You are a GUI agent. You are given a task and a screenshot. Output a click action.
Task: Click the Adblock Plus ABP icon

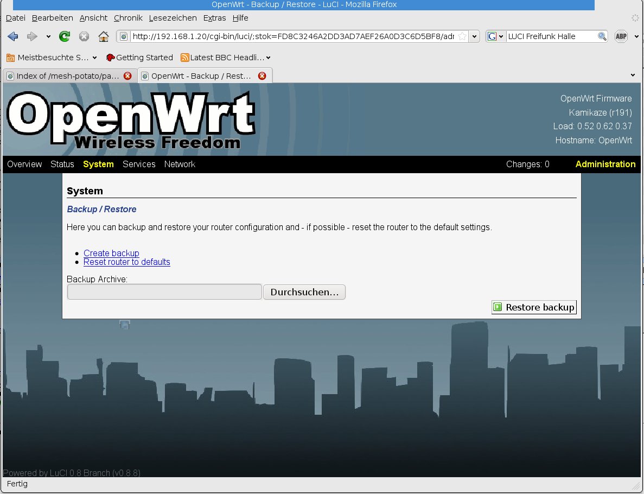tap(621, 36)
